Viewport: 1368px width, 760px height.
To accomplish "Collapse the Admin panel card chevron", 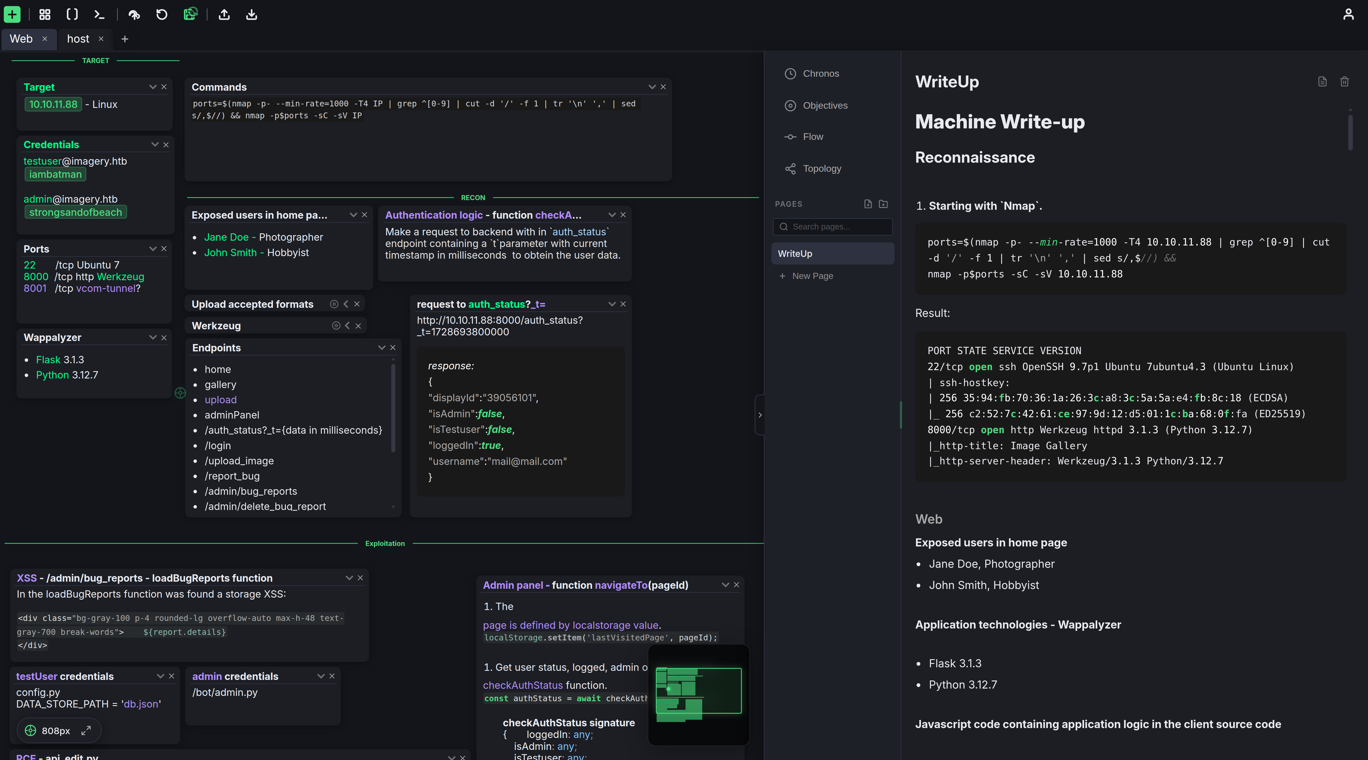I will 726,585.
